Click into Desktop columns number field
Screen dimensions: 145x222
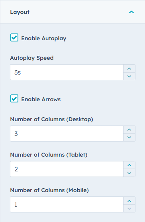(x=67, y=134)
